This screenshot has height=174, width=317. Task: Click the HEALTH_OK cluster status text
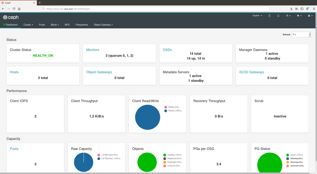[43, 56]
